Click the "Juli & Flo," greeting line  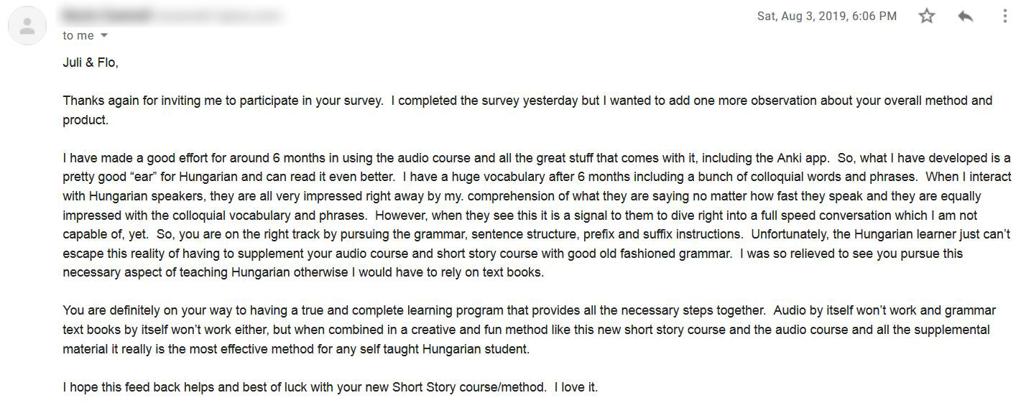[91, 62]
